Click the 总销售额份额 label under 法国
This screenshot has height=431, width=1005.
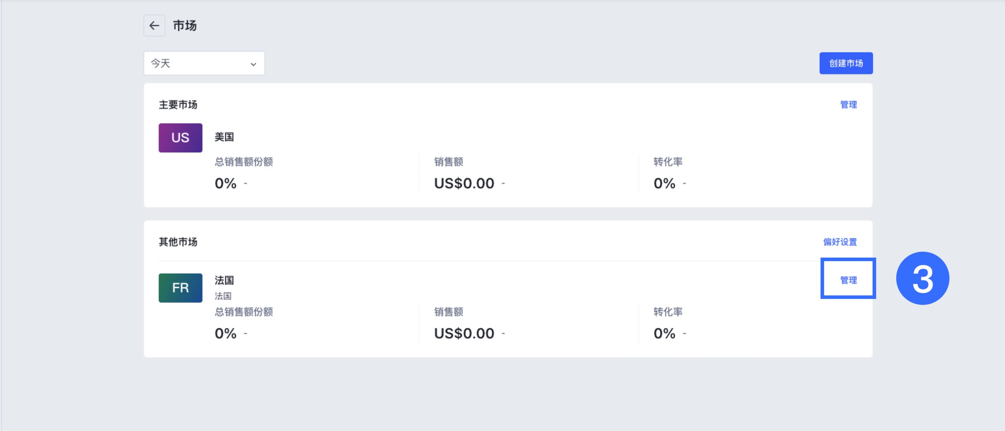243,312
